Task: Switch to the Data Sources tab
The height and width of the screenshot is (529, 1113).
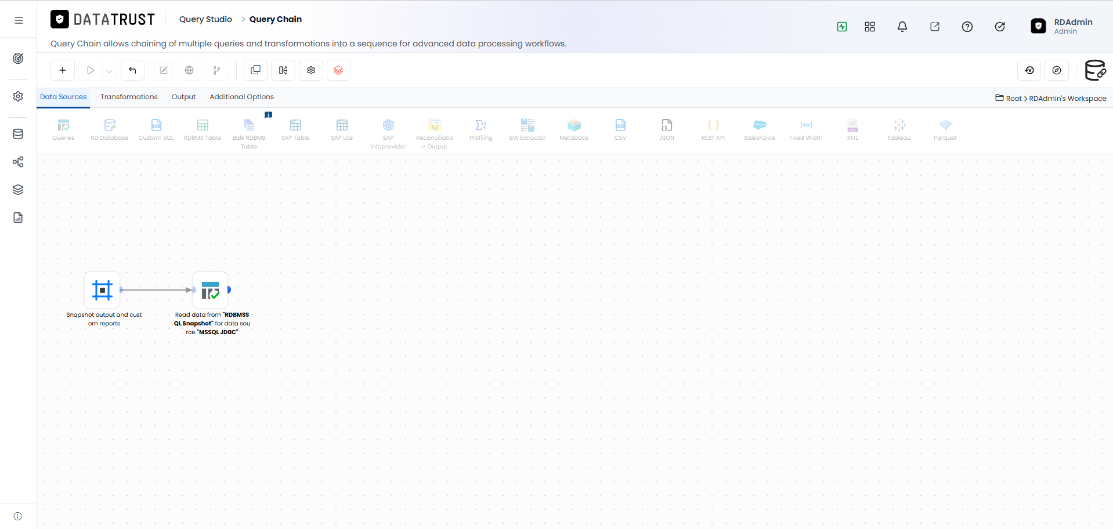Action: click(63, 97)
